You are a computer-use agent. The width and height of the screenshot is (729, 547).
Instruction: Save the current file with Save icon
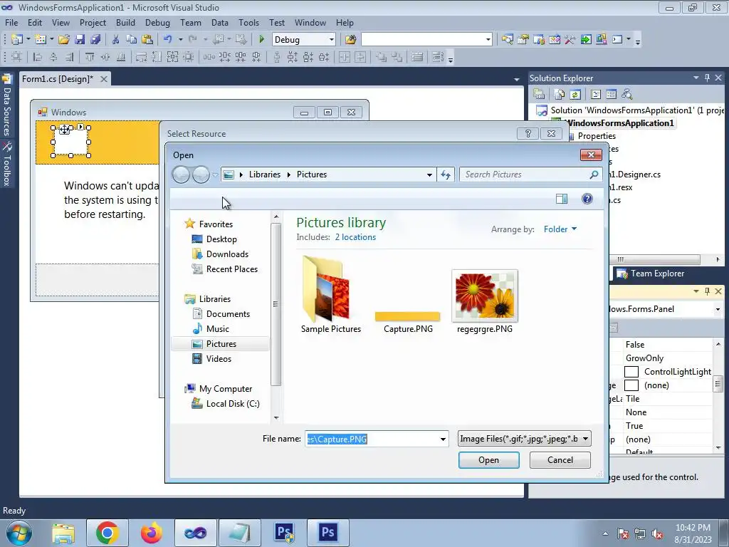pyautogui.click(x=80, y=40)
